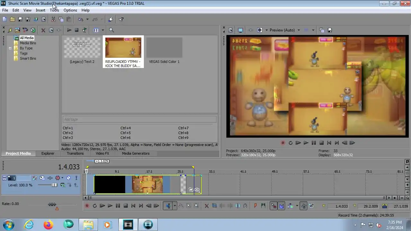This screenshot has height=231, width=411.
Task: Click the Add tags input field
Action: pos(139,119)
